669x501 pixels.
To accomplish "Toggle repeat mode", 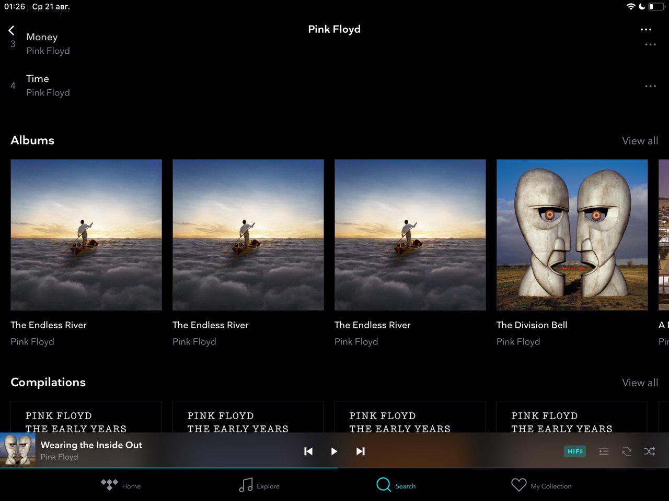I will pyautogui.click(x=627, y=451).
